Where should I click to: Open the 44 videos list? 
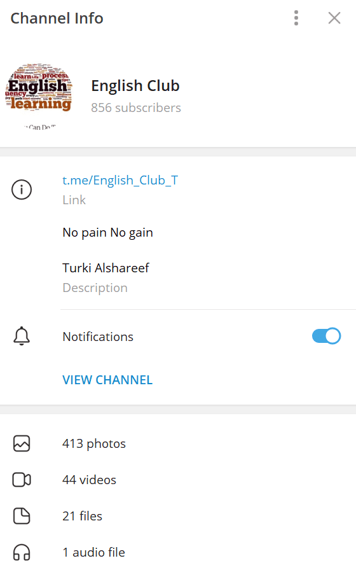[178, 480]
